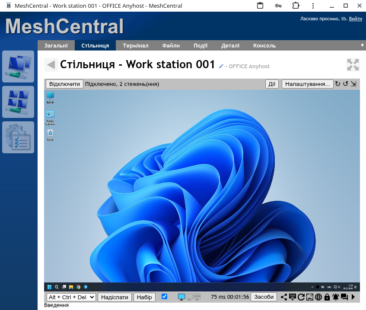Rotate remote view clockwise
Screen dimensions: 366x310
pyautogui.click(x=337, y=84)
